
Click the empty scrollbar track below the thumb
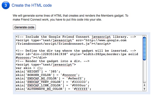(144, 71)
